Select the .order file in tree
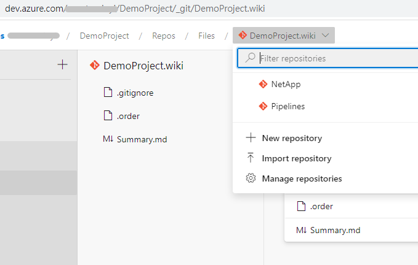Image resolution: width=418 pixels, height=265 pixels. [x=129, y=116]
